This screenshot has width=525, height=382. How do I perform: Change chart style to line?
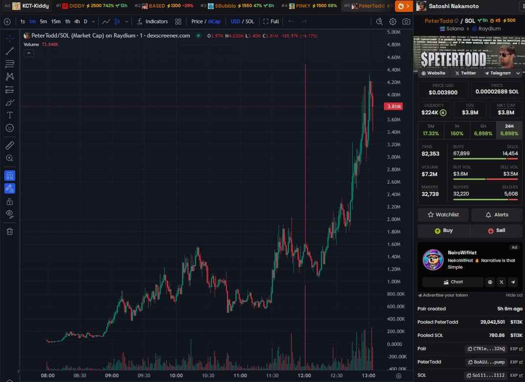(x=106, y=22)
